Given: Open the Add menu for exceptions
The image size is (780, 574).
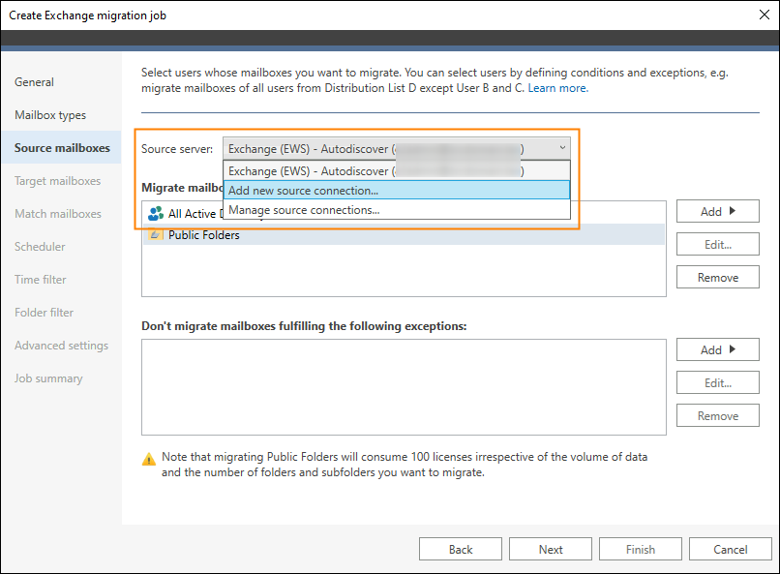Looking at the screenshot, I should click(x=717, y=349).
